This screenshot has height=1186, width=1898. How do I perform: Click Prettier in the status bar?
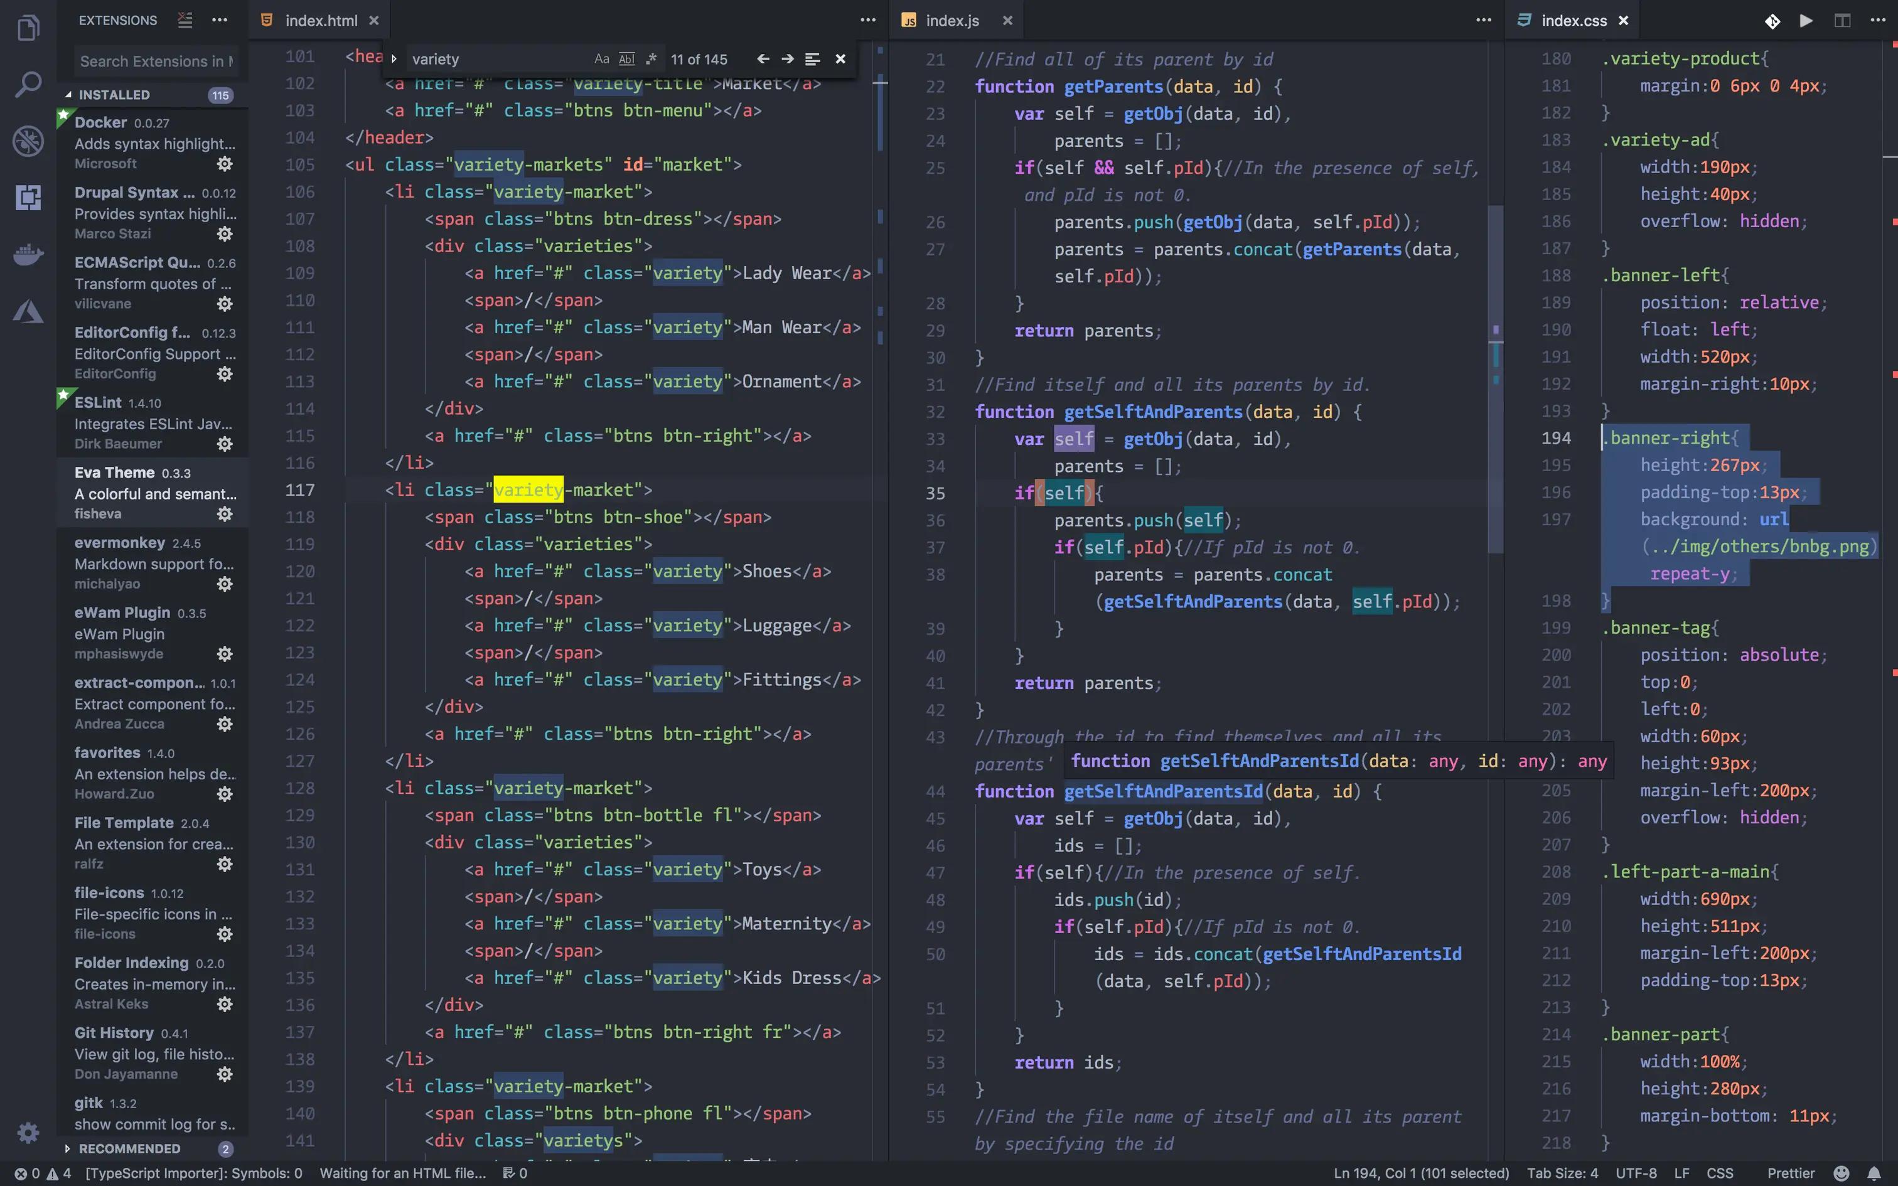(x=1791, y=1173)
